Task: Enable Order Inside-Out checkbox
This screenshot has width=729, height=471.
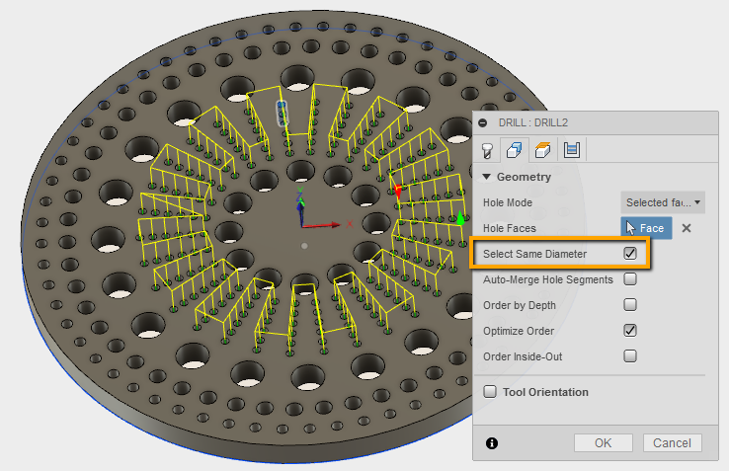Action: 629,356
